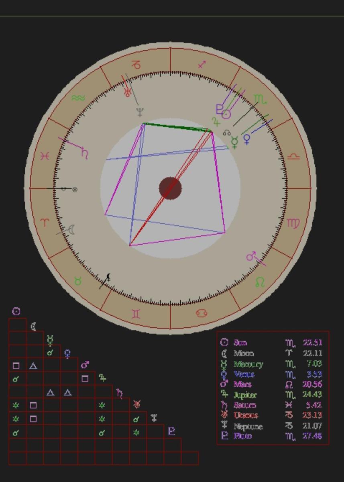Viewport: 344px width, 482px height.
Task: Click the Capricorn sign on the zodiac wheel
Action: click(137, 65)
